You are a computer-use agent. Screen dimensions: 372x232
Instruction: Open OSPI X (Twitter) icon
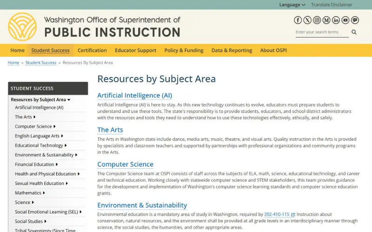(307, 20)
